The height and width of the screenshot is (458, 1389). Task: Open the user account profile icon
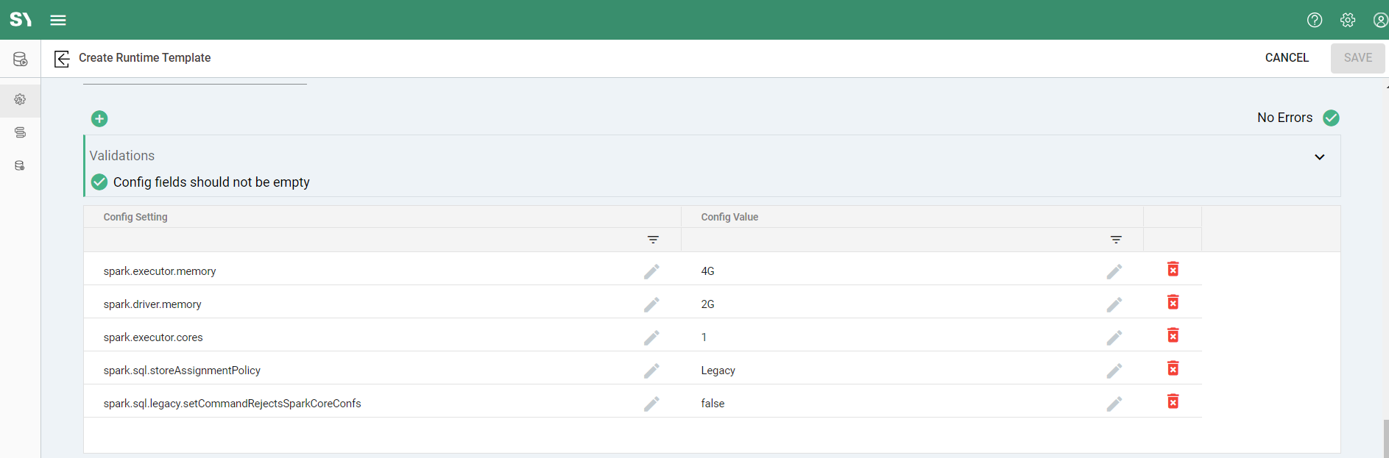pyautogui.click(x=1380, y=20)
